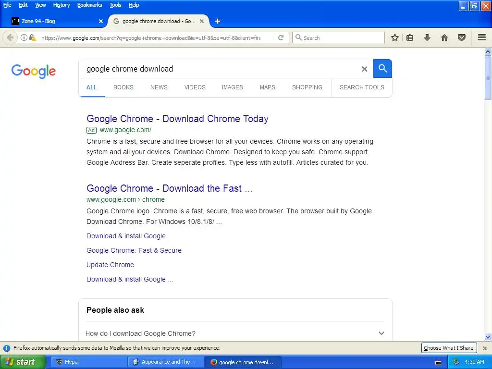Click the scrollbar down arrow
Viewport: 492px width, 369px height.
click(488, 337)
